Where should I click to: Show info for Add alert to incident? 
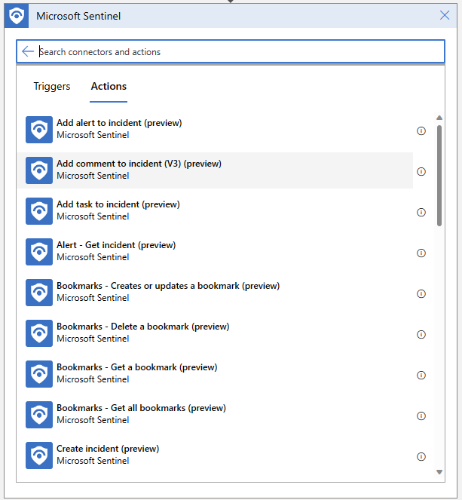(x=421, y=130)
